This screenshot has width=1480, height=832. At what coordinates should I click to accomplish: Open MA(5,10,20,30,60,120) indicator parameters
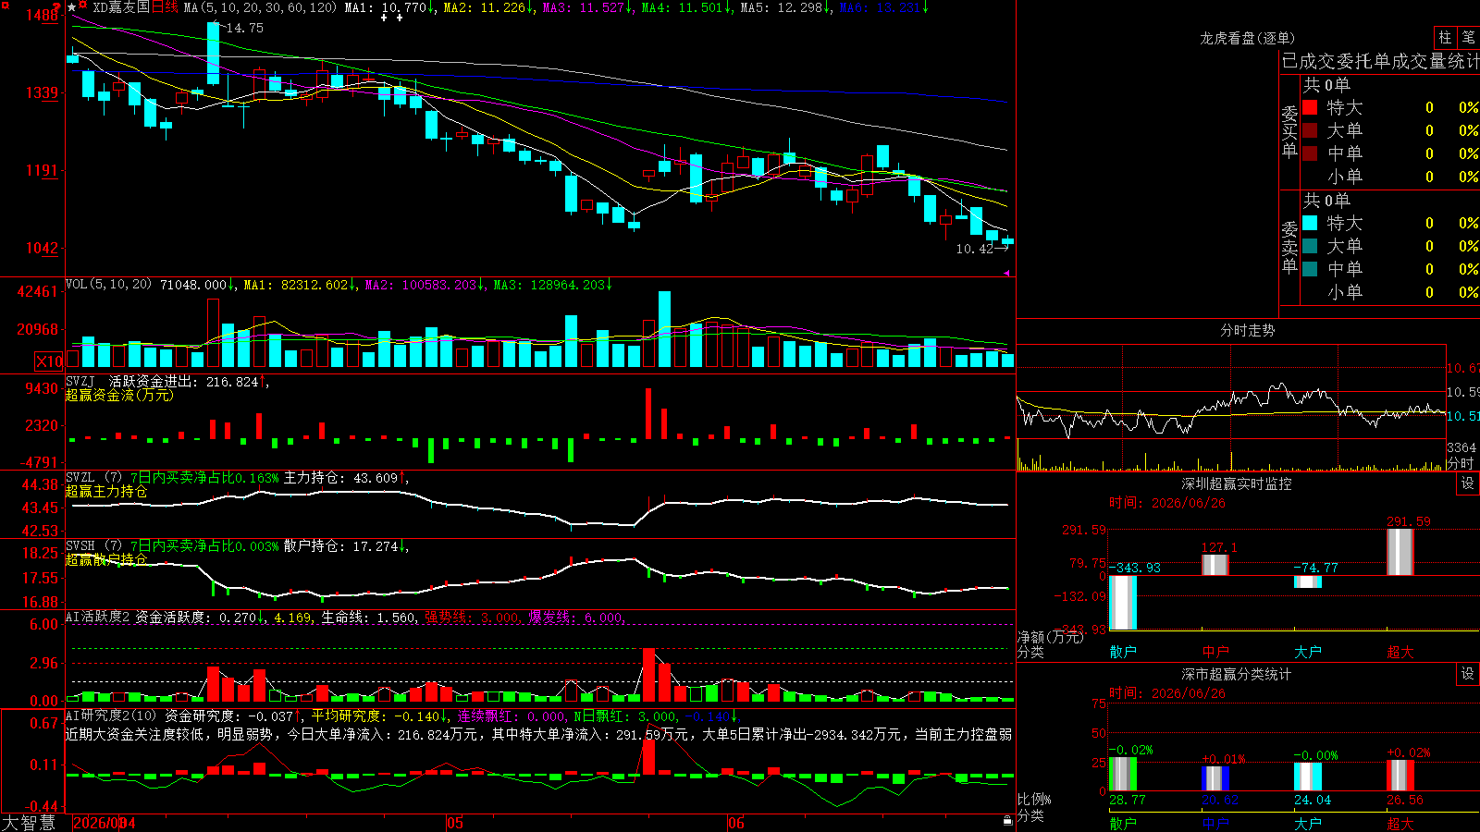pyautogui.click(x=261, y=7)
